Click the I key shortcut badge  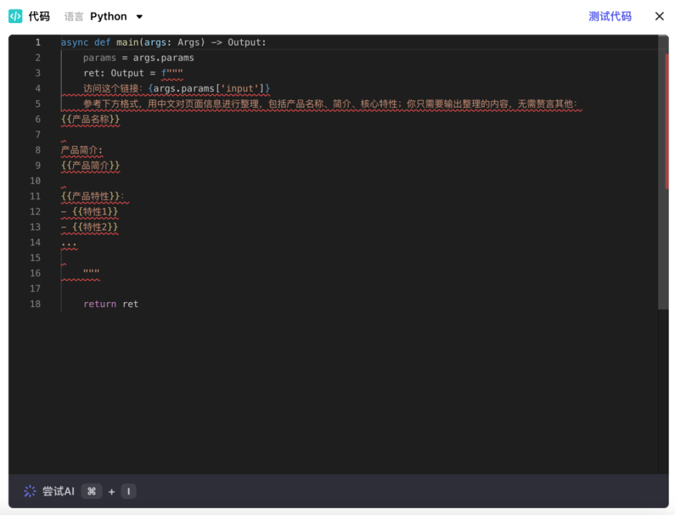pos(128,491)
